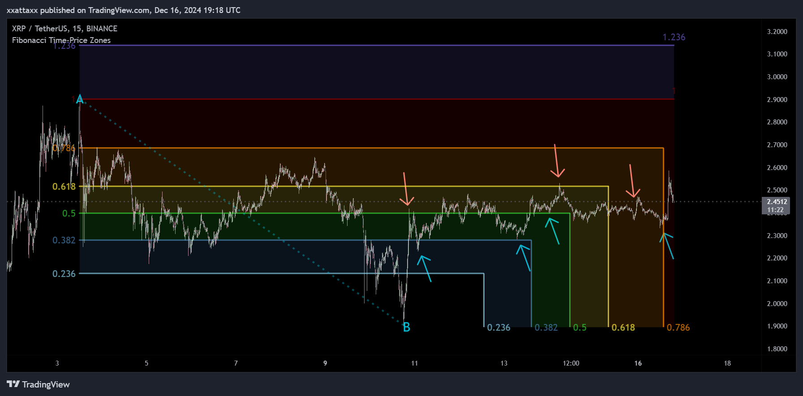Select the Fibonacci Time-Price Zones indicator label
Screen dimensions: 803x396
click(x=61, y=40)
